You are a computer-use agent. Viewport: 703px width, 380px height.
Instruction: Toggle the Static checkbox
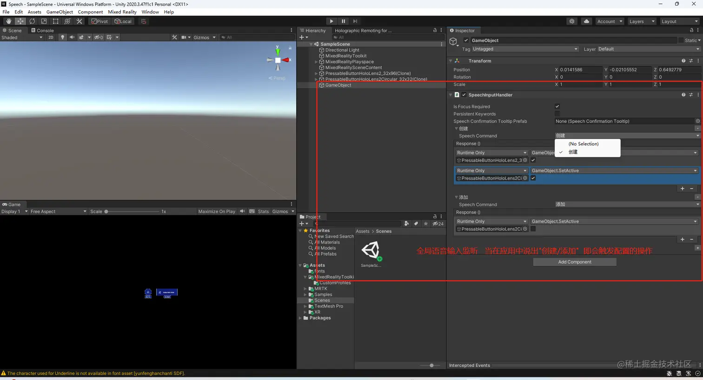pyautogui.click(x=681, y=40)
